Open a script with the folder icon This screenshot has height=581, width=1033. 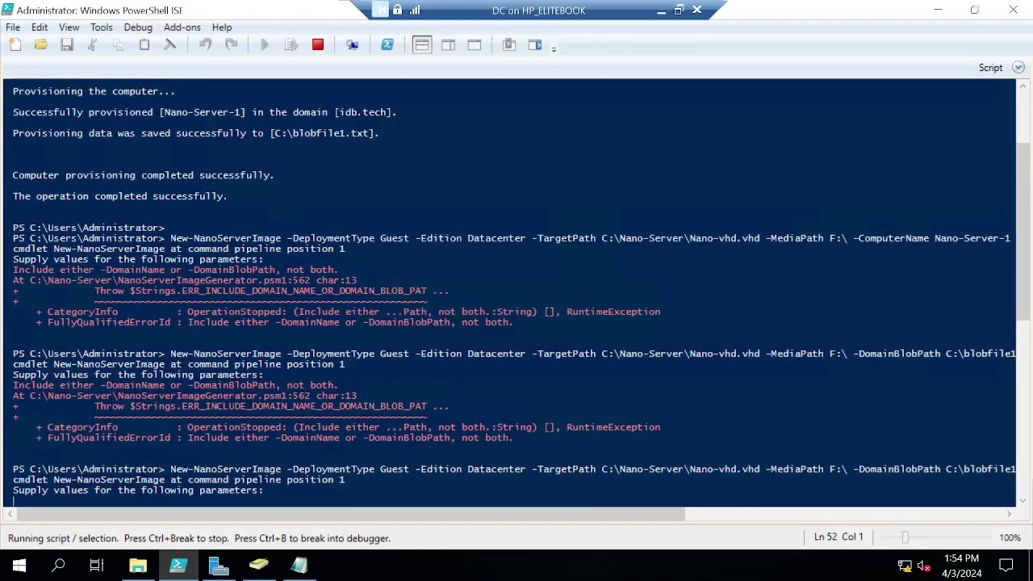[41, 45]
